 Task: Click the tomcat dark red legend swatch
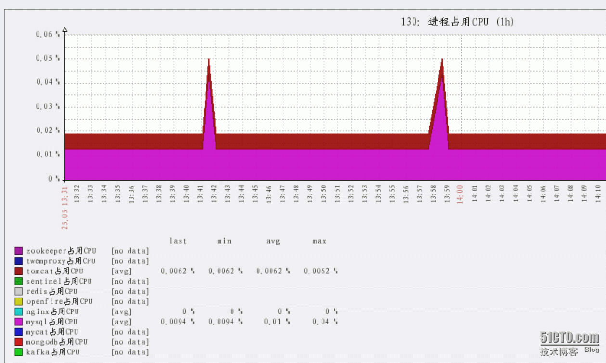click(x=19, y=271)
